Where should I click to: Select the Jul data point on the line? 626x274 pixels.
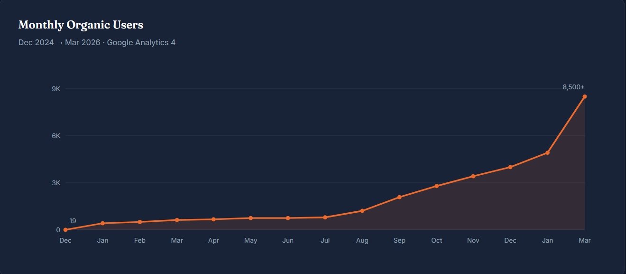tap(325, 217)
